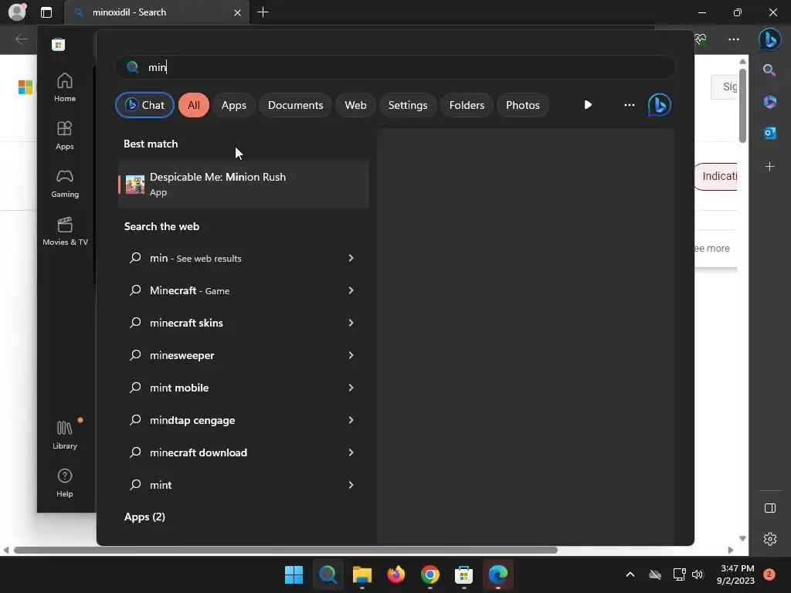The image size is (791, 593).
Task: Select the Documents filter tab
Action: point(295,105)
